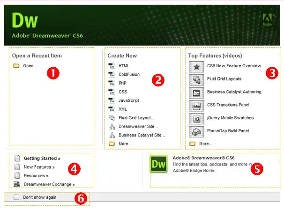Viewport: 284px width, 208px height.
Task: Open the Getting Started » link
Action: pyautogui.click(x=42, y=158)
